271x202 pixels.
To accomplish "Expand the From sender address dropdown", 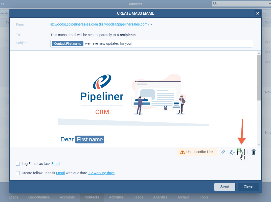I will click(151, 24).
